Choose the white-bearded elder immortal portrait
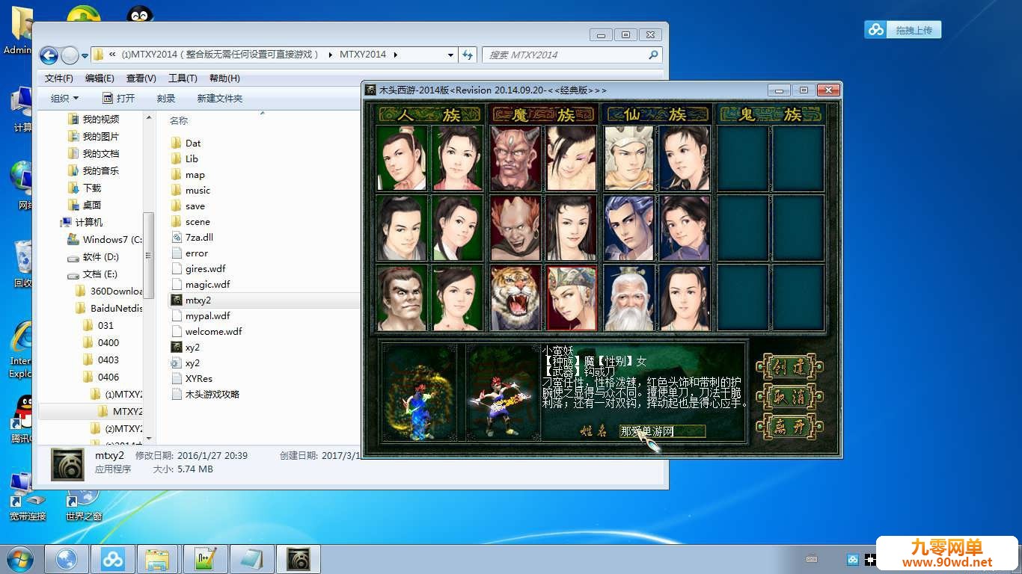The width and height of the screenshot is (1022, 574). coord(628,297)
